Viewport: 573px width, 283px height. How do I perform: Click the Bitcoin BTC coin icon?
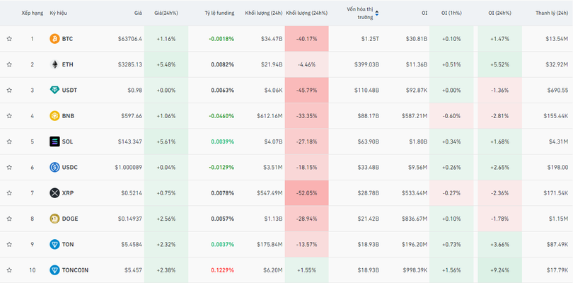click(x=54, y=39)
